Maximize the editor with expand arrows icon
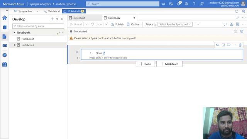Screen dimensions: 247x139 [238, 18]
